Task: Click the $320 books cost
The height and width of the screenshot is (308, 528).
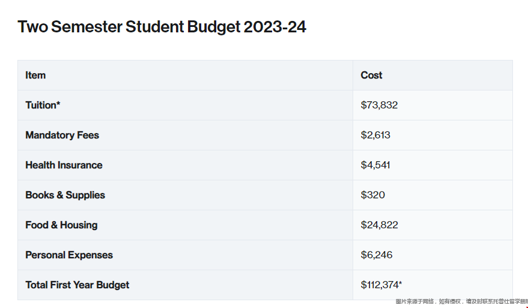Action: [x=373, y=195]
